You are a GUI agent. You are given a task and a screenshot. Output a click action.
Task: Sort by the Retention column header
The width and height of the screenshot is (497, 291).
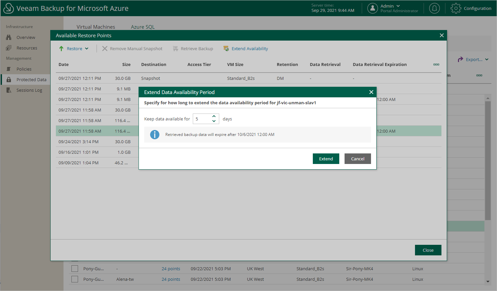click(x=287, y=64)
